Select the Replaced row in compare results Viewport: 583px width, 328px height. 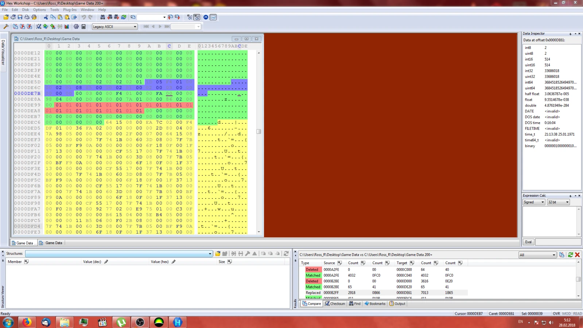[x=313, y=293]
